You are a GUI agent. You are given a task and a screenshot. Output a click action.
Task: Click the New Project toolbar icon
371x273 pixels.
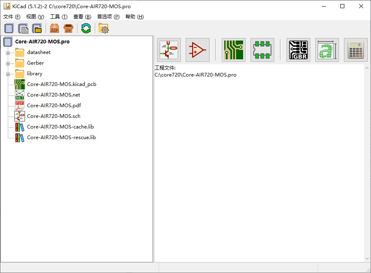point(9,29)
